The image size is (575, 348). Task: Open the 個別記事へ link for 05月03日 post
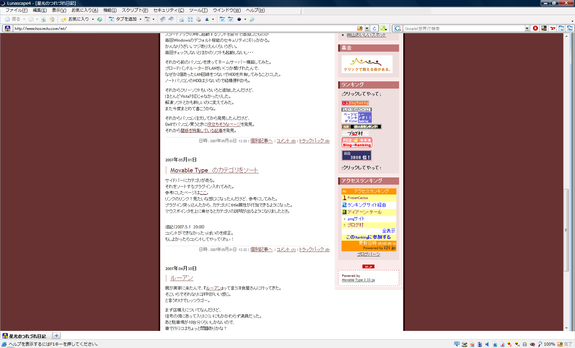click(261, 141)
